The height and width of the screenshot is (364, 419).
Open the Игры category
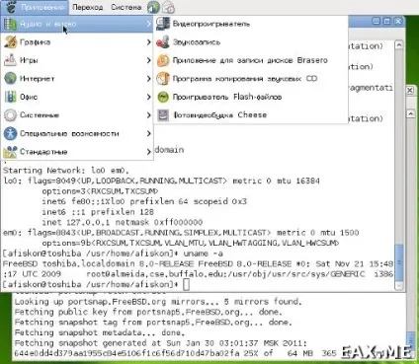tap(77, 60)
